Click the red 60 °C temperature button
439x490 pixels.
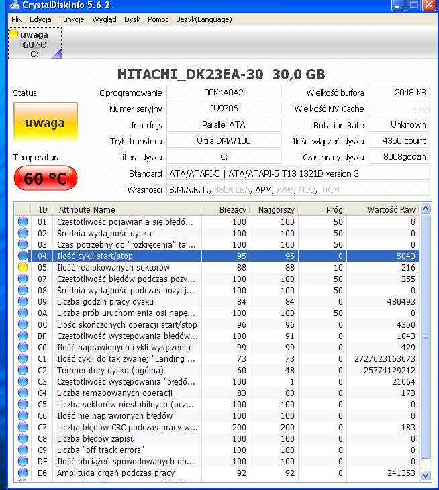pyautogui.click(x=45, y=178)
